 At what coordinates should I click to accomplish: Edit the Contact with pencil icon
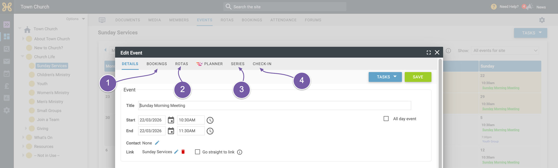tap(157, 143)
